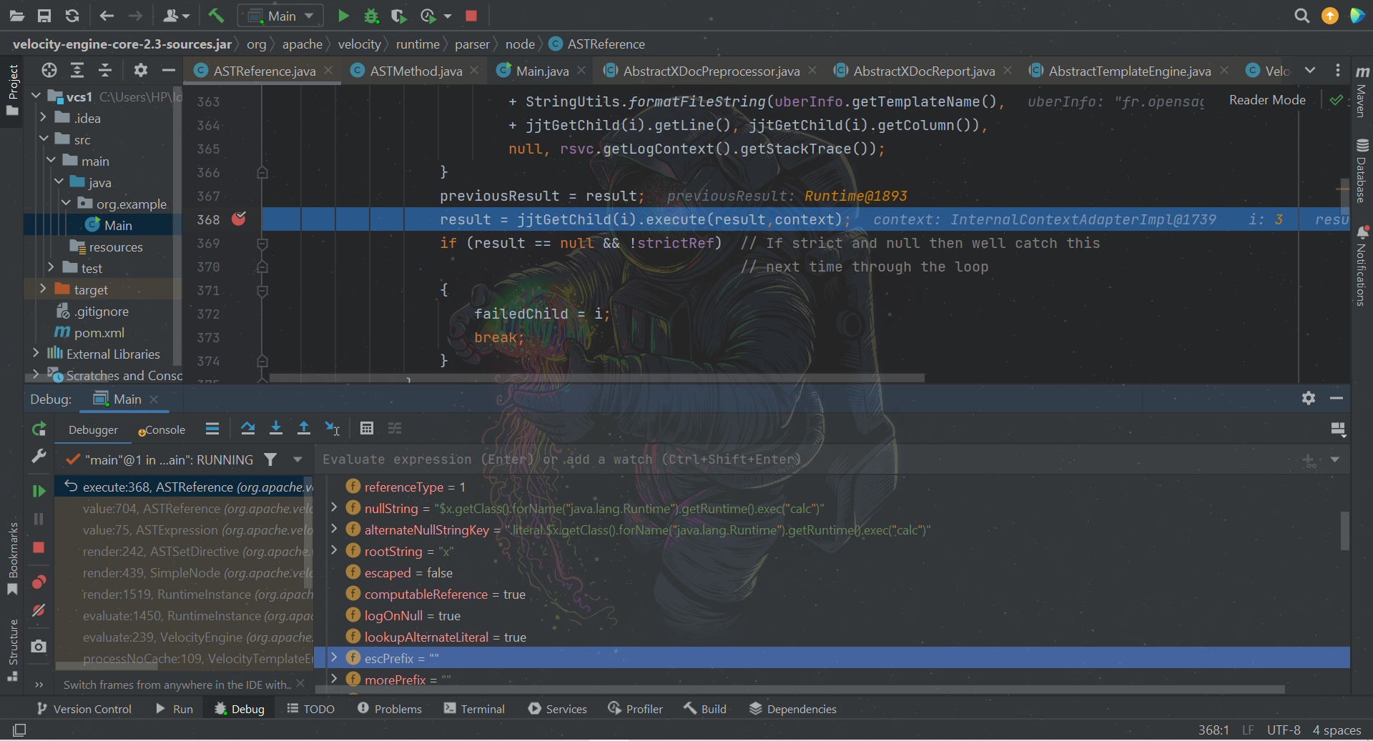Show the hidden editor tabs dropdown
This screenshot has height=741, width=1373.
1310,70
